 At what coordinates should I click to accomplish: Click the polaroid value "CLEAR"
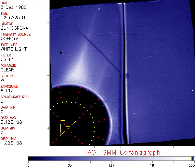[7, 70]
